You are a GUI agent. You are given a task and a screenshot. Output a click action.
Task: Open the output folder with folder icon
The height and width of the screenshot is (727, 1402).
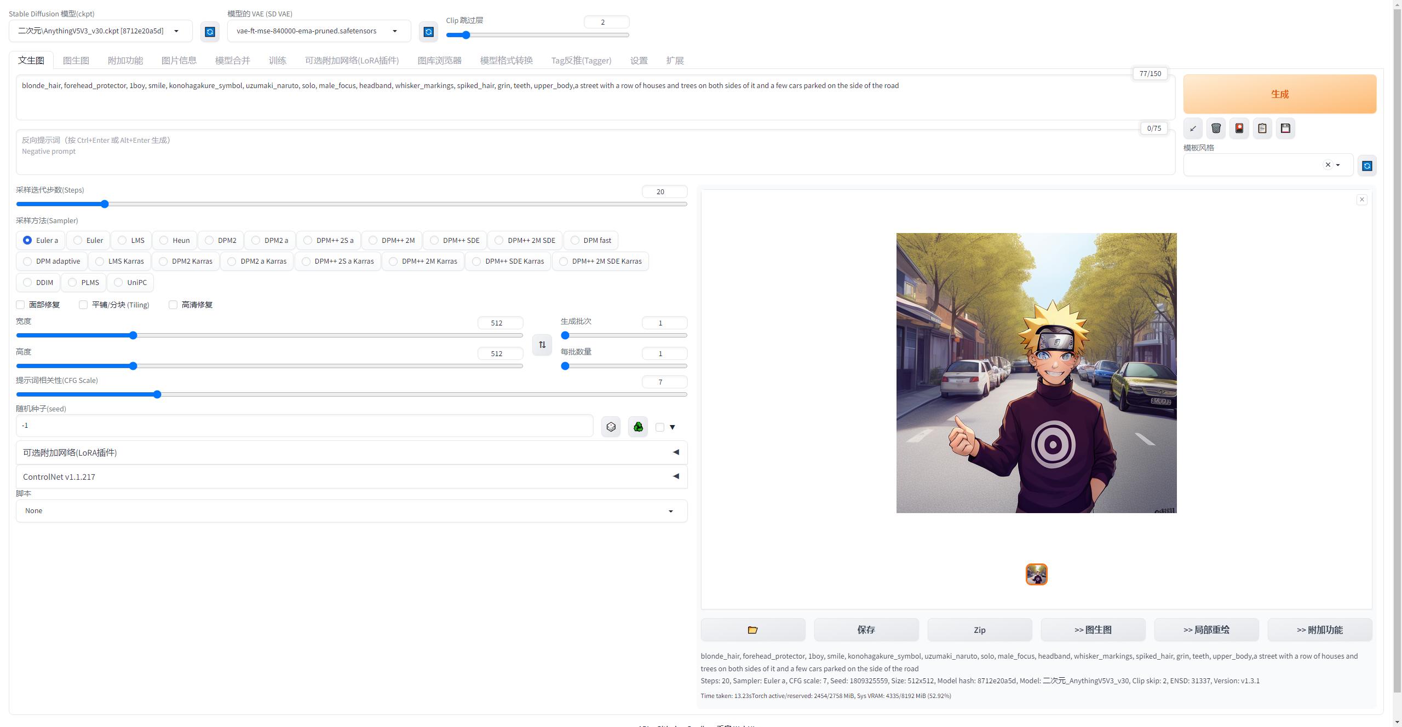752,630
